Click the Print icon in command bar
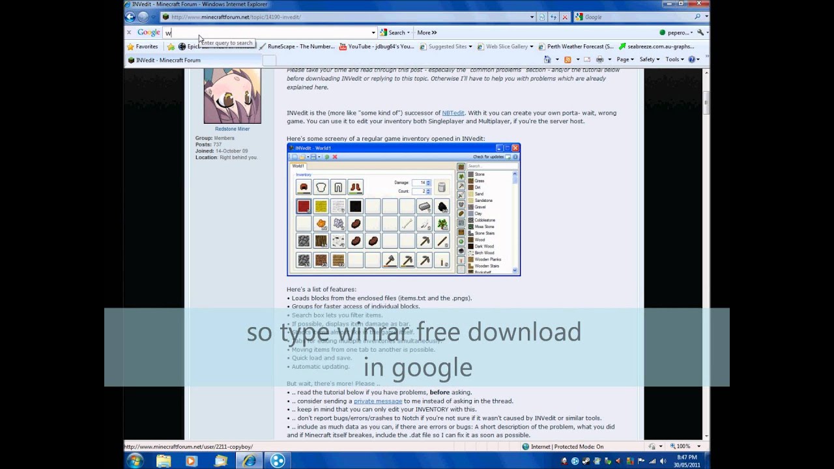 pos(600,59)
